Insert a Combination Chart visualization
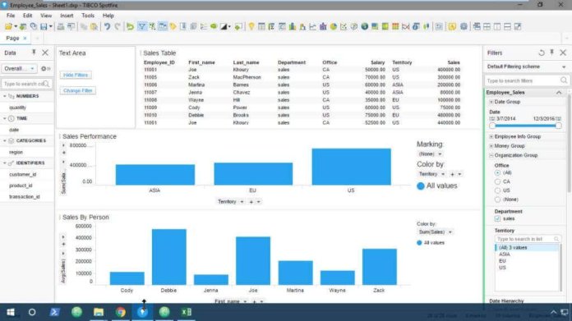572x321 pixels. click(323, 26)
